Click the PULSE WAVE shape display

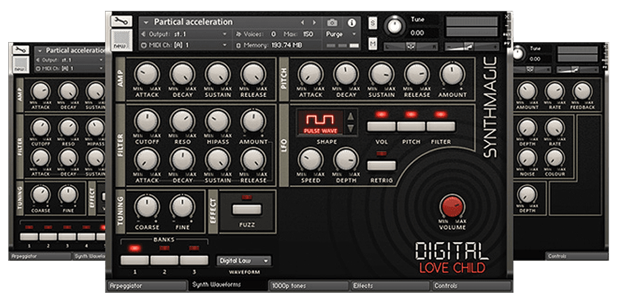pyautogui.click(x=319, y=122)
